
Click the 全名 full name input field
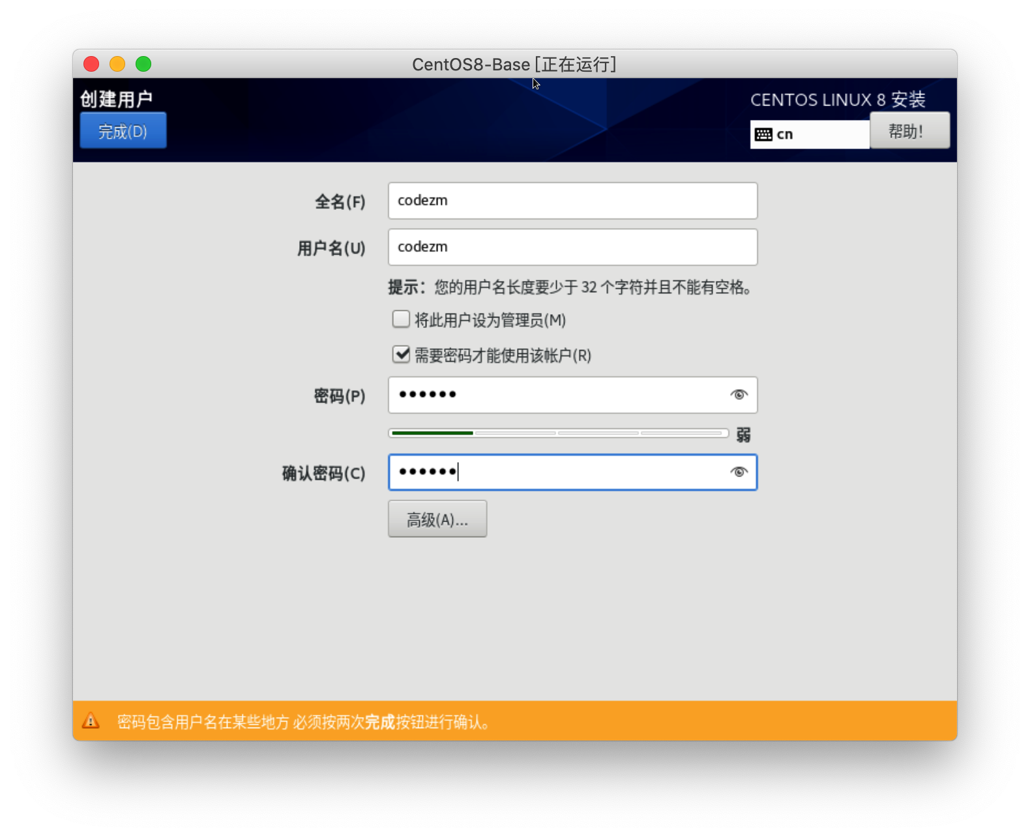(572, 201)
